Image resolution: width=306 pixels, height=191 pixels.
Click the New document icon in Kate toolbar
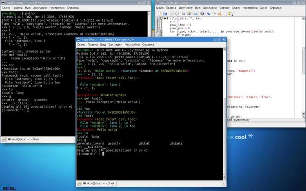tap(160, 13)
